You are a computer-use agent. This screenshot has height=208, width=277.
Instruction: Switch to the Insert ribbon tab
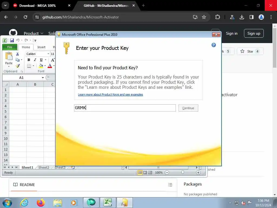(x=41, y=47)
